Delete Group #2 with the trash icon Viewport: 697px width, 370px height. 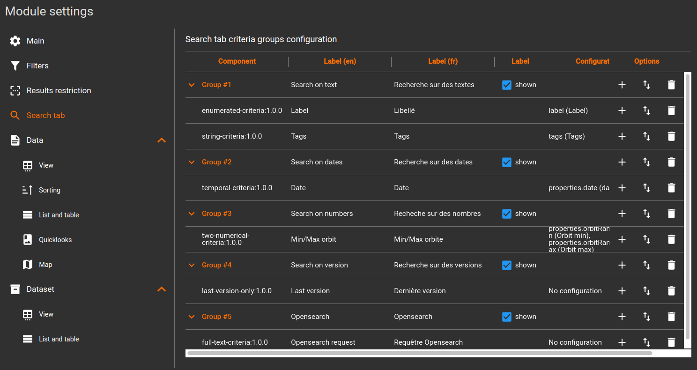point(671,162)
